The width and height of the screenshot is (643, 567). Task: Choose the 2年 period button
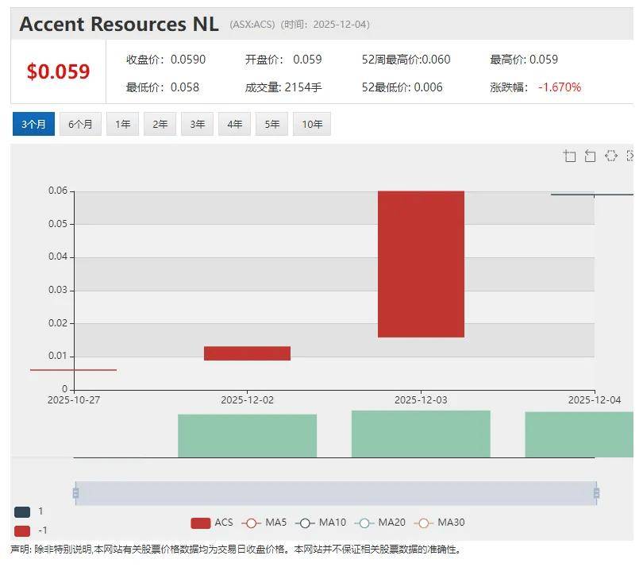click(x=160, y=124)
